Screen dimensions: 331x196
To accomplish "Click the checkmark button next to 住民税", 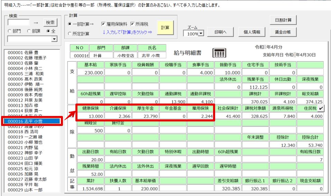I will coord(321,108).
